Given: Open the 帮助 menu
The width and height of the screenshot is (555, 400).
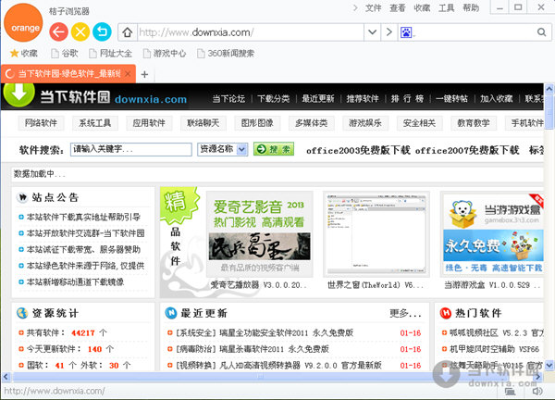Looking at the screenshot, I should (x=471, y=7).
